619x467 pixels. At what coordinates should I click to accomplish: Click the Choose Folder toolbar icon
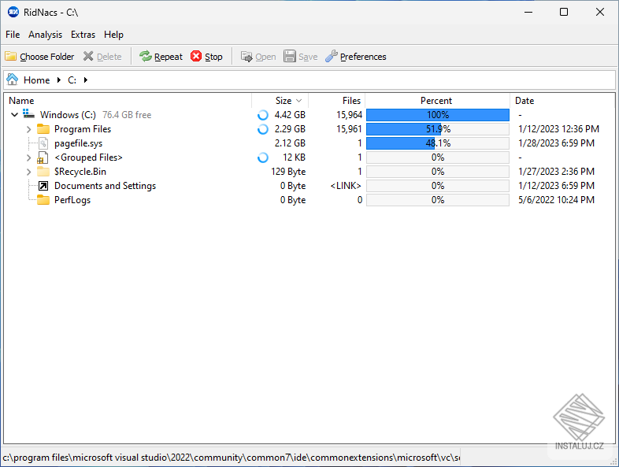click(11, 57)
